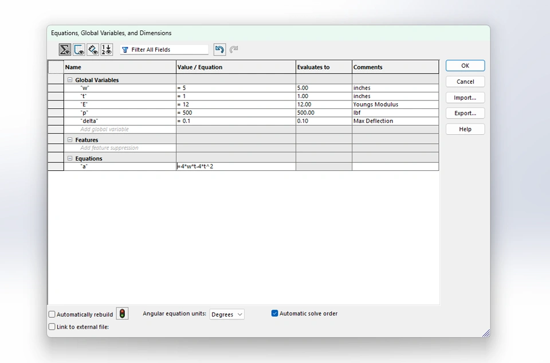Collapse the Features section
The width and height of the screenshot is (550, 363).
tap(70, 140)
